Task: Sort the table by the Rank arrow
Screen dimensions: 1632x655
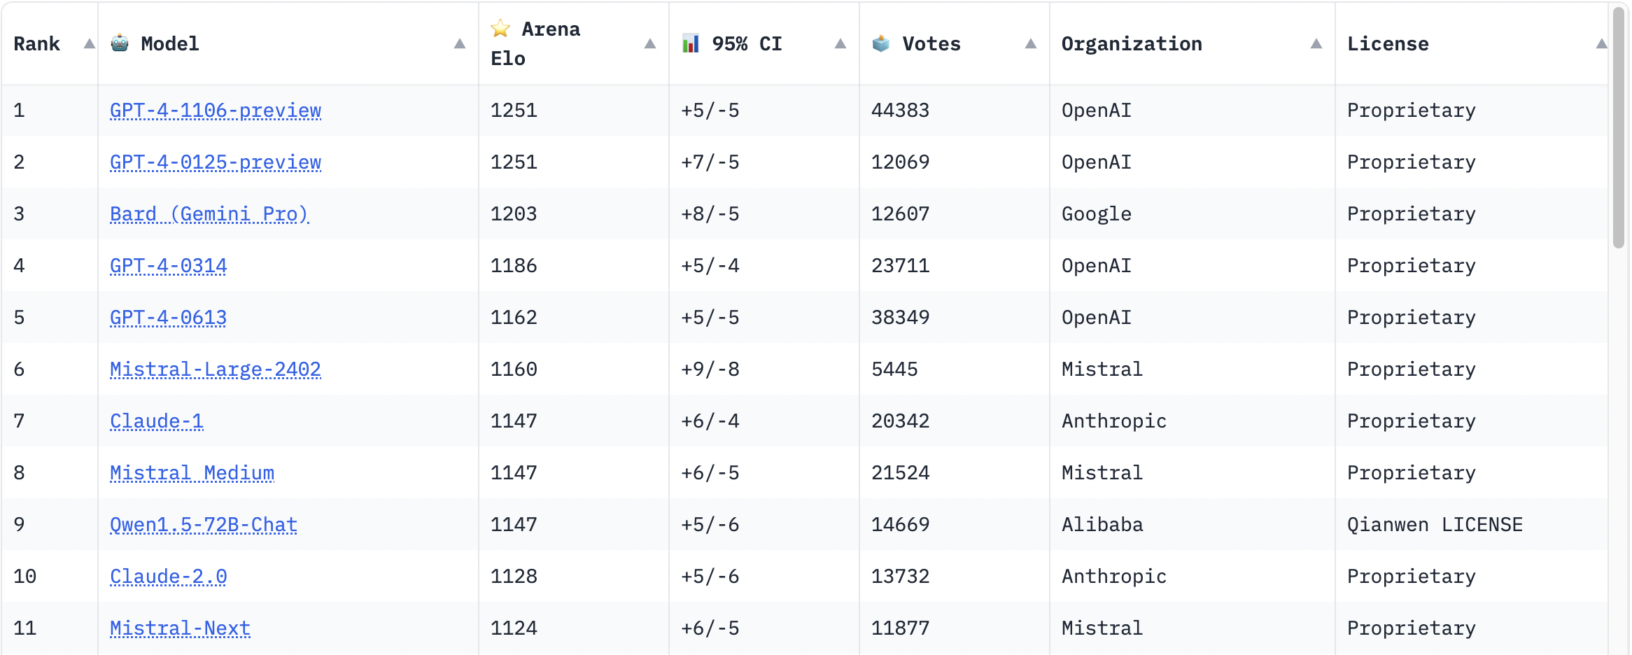Action: click(x=90, y=43)
